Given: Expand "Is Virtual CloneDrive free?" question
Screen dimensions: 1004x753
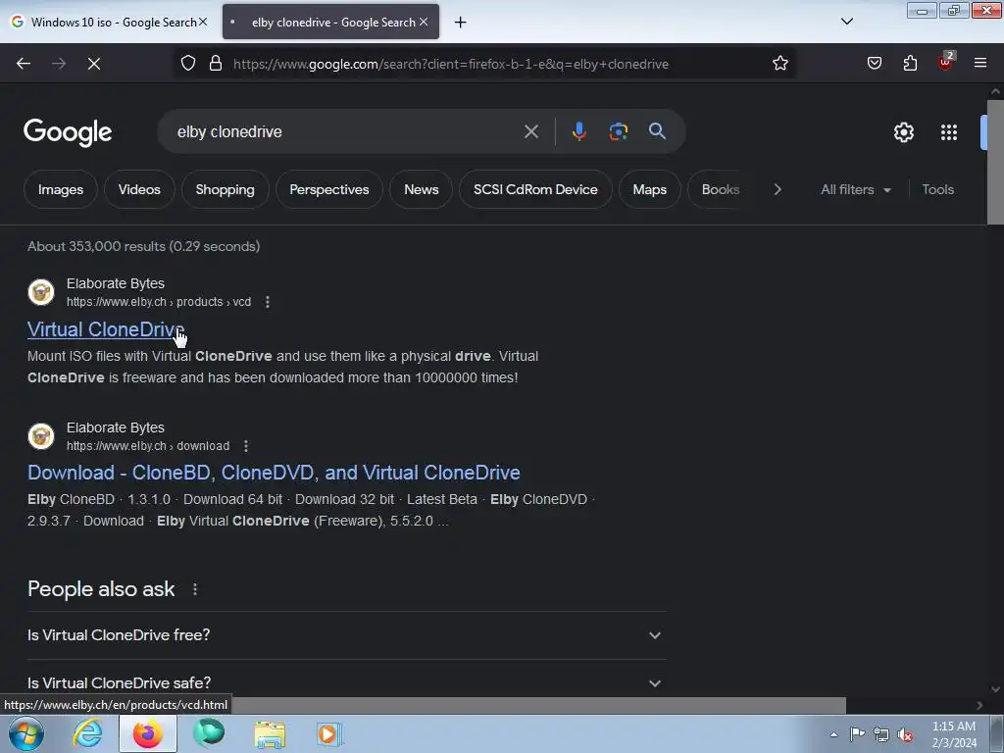Looking at the screenshot, I should [346, 635].
